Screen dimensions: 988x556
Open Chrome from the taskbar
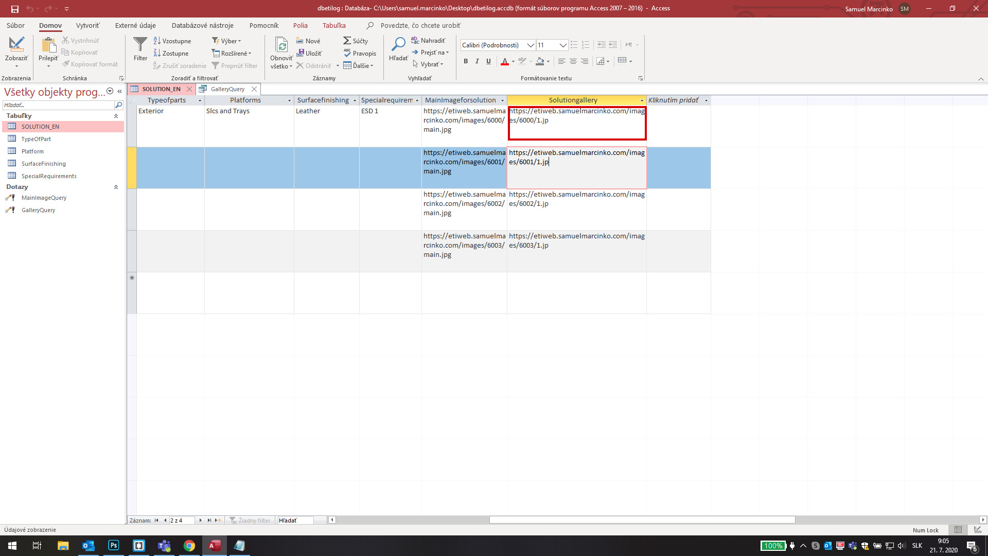pos(189,546)
